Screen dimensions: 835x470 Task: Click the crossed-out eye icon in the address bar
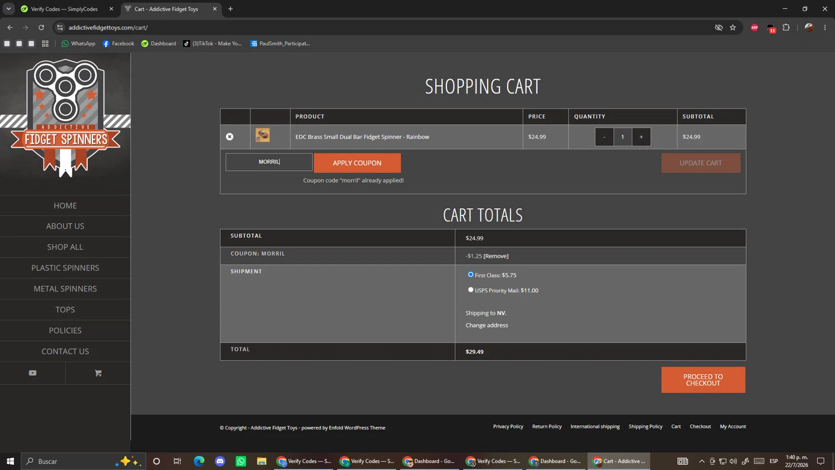[719, 27]
